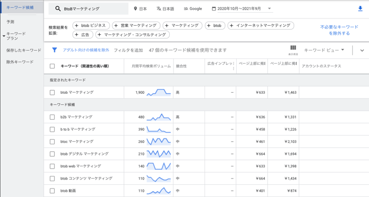Click keyword text btob web マーケティング
369x197 pixels.
(x=81, y=166)
